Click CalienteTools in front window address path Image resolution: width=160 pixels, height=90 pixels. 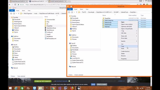[124, 12]
